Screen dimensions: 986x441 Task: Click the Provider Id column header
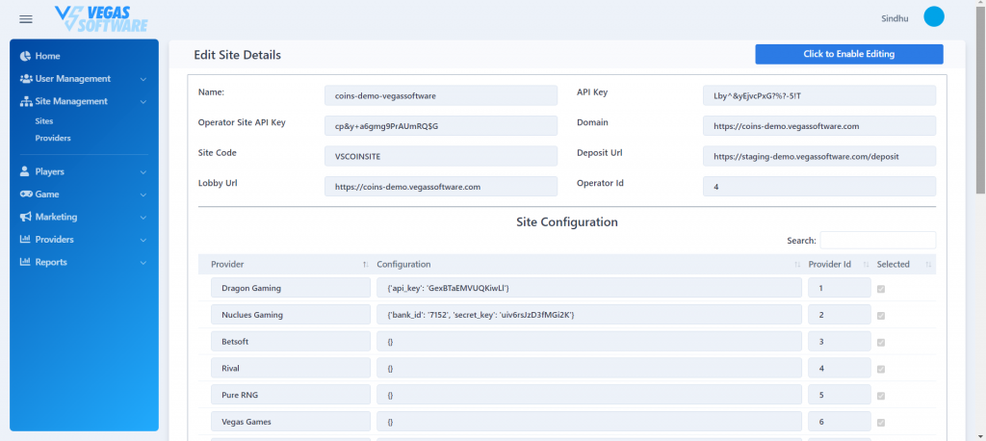[x=829, y=264]
